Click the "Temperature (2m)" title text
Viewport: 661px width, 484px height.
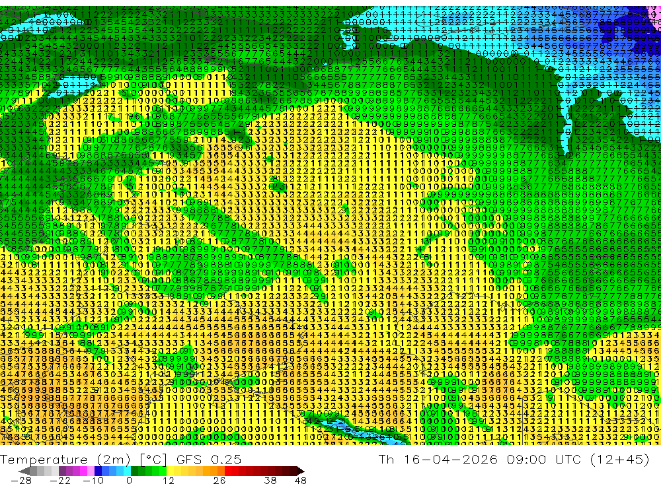pyautogui.click(x=65, y=460)
